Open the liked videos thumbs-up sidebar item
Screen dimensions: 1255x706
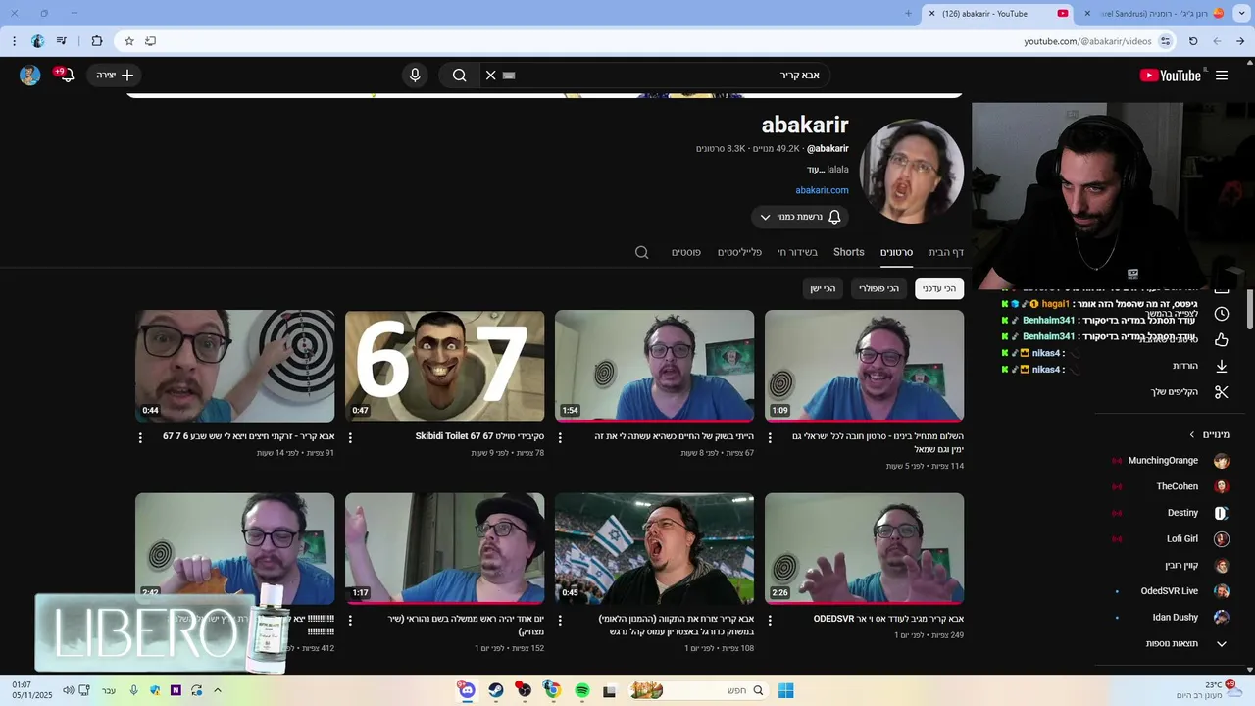(1221, 339)
